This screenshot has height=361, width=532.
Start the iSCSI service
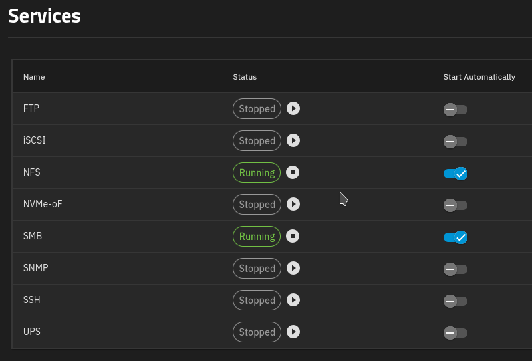[x=293, y=140]
